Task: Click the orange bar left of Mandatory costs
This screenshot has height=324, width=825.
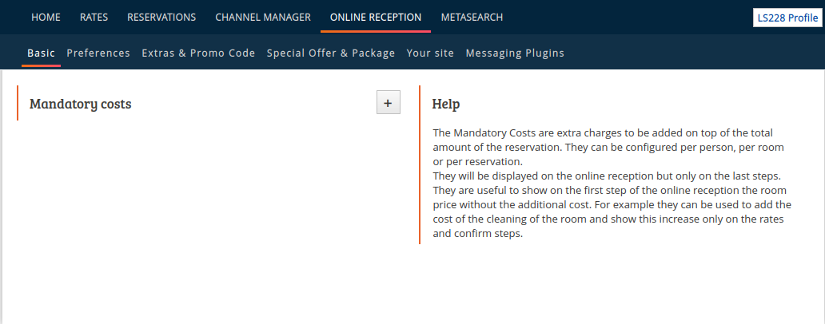Action: point(18,103)
